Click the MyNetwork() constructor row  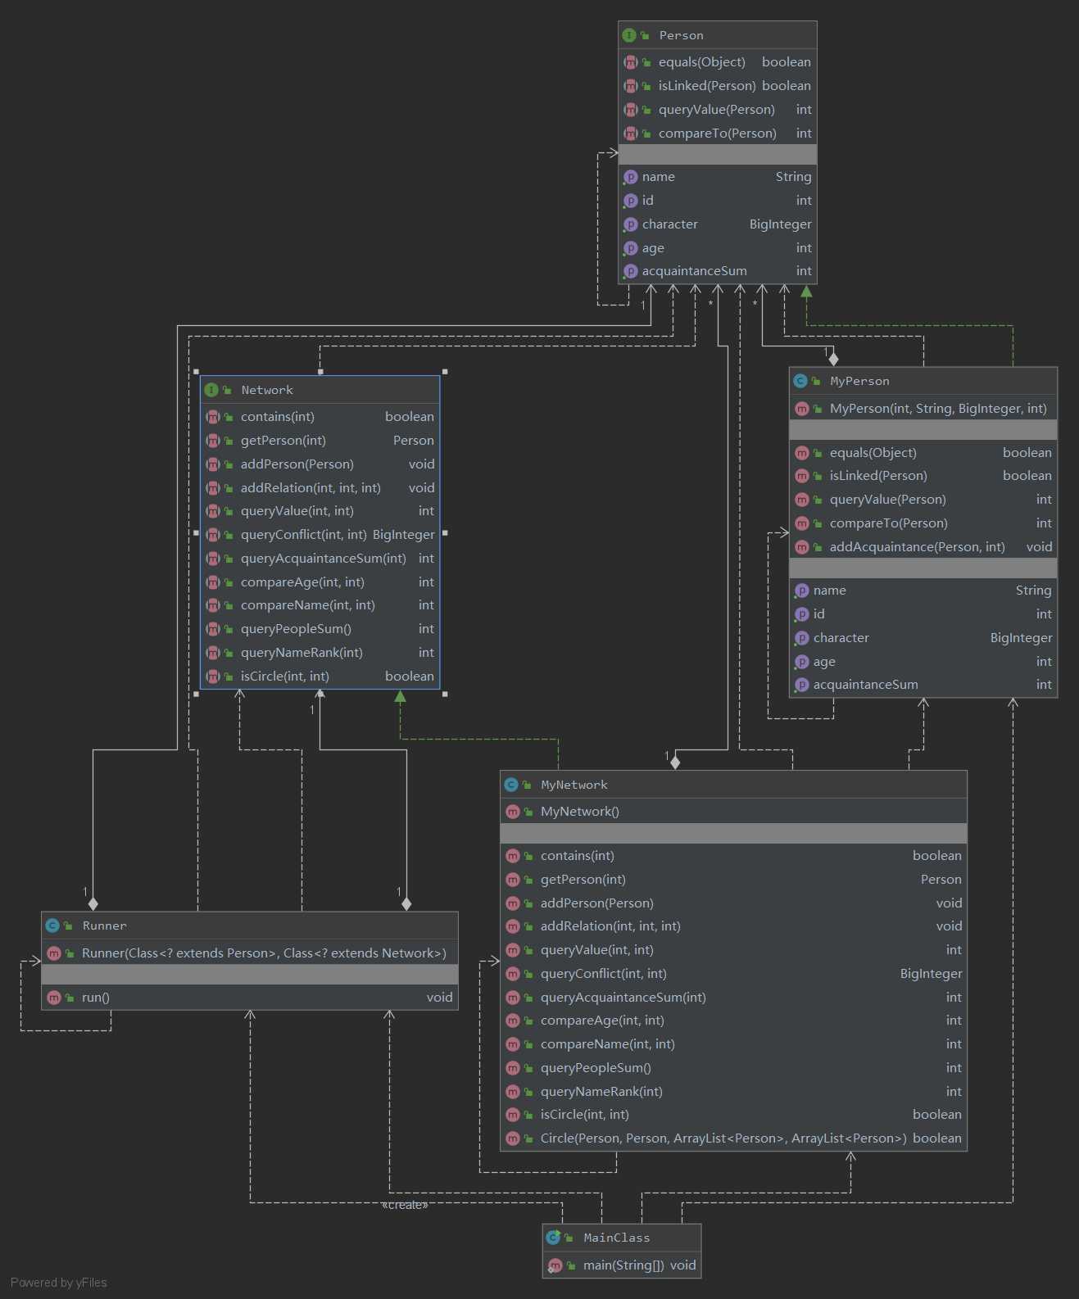click(x=734, y=812)
